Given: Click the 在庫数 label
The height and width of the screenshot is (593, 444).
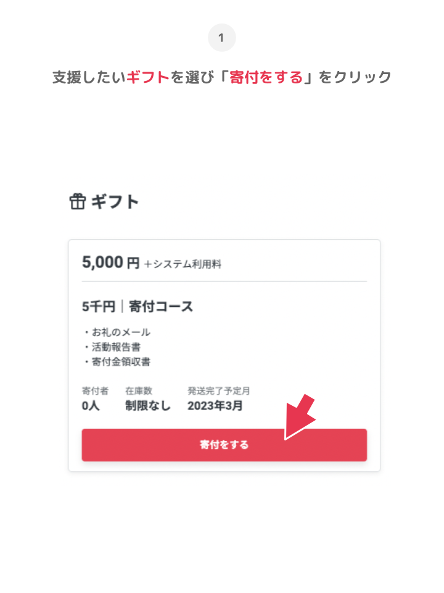Looking at the screenshot, I should tap(139, 391).
